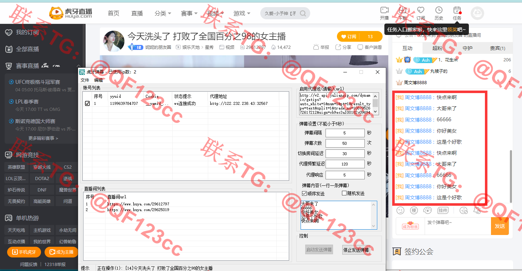Viewport: 522px width, 271px height.
Task: Click 我的订阅 heart icon in sidebar
Action: [9, 32]
